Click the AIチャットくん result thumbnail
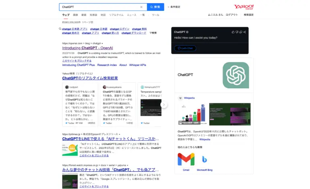The image size is (310, 189). (70, 150)
